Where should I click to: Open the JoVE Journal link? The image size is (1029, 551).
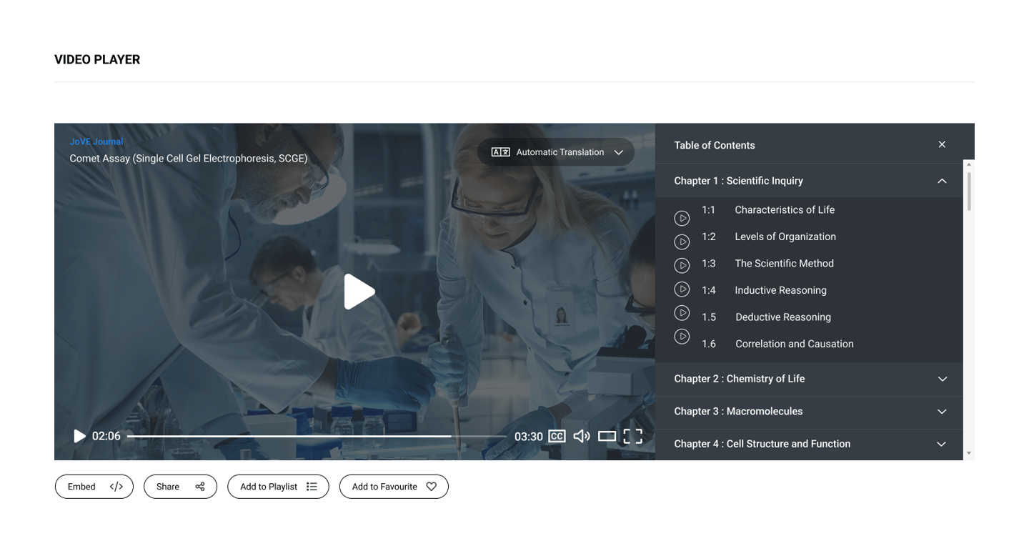[96, 142]
